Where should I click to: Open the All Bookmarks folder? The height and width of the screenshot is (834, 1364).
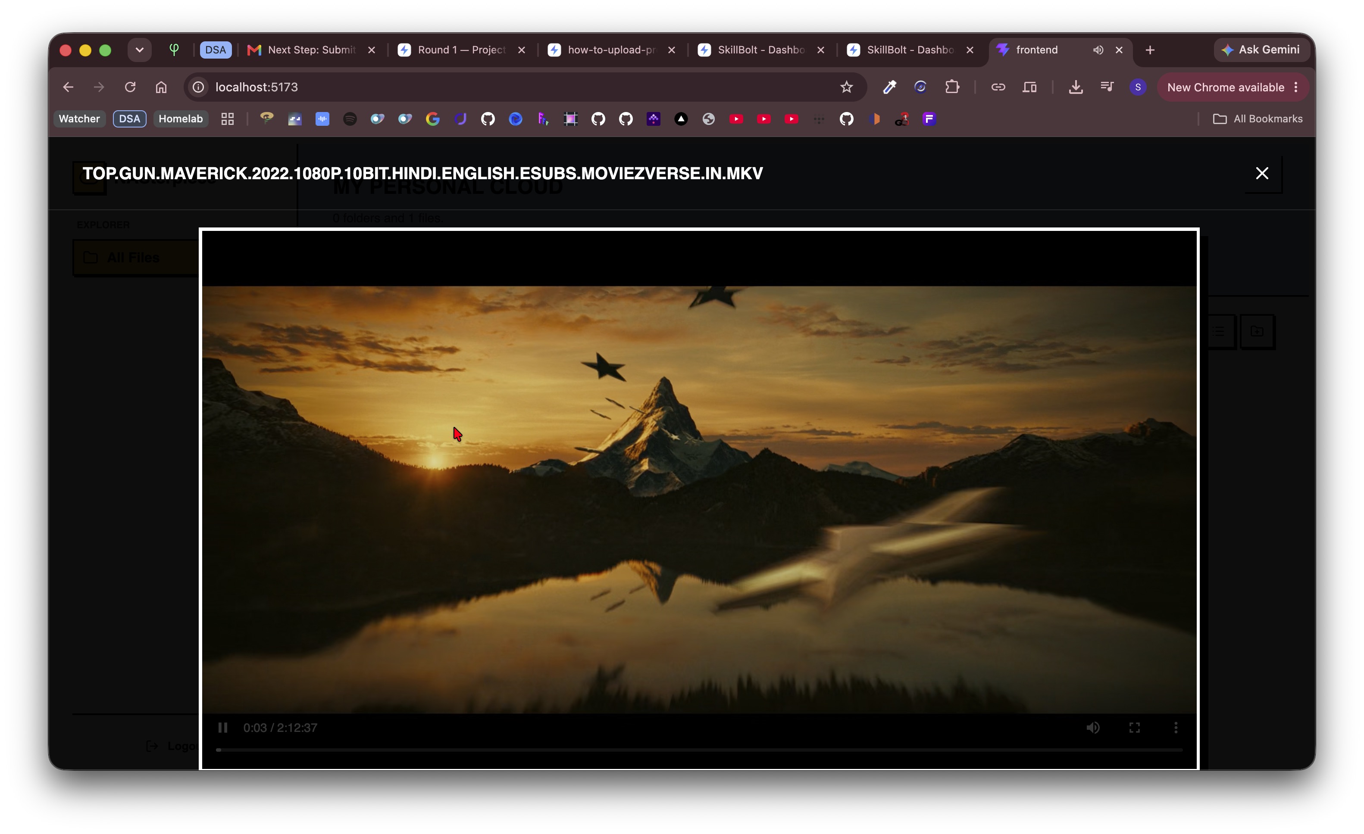click(x=1257, y=118)
